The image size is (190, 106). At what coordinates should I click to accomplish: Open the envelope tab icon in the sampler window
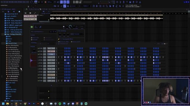pyautogui.click(x=36, y=27)
